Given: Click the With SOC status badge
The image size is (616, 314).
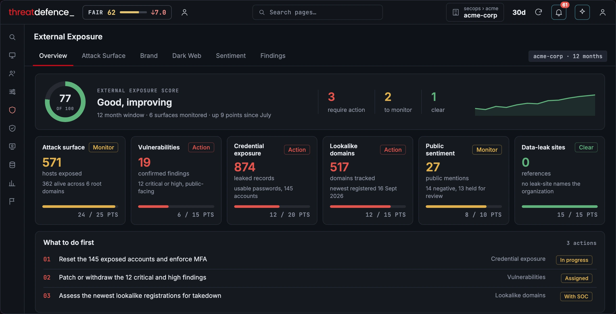Looking at the screenshot, I should tap(576, 297).
